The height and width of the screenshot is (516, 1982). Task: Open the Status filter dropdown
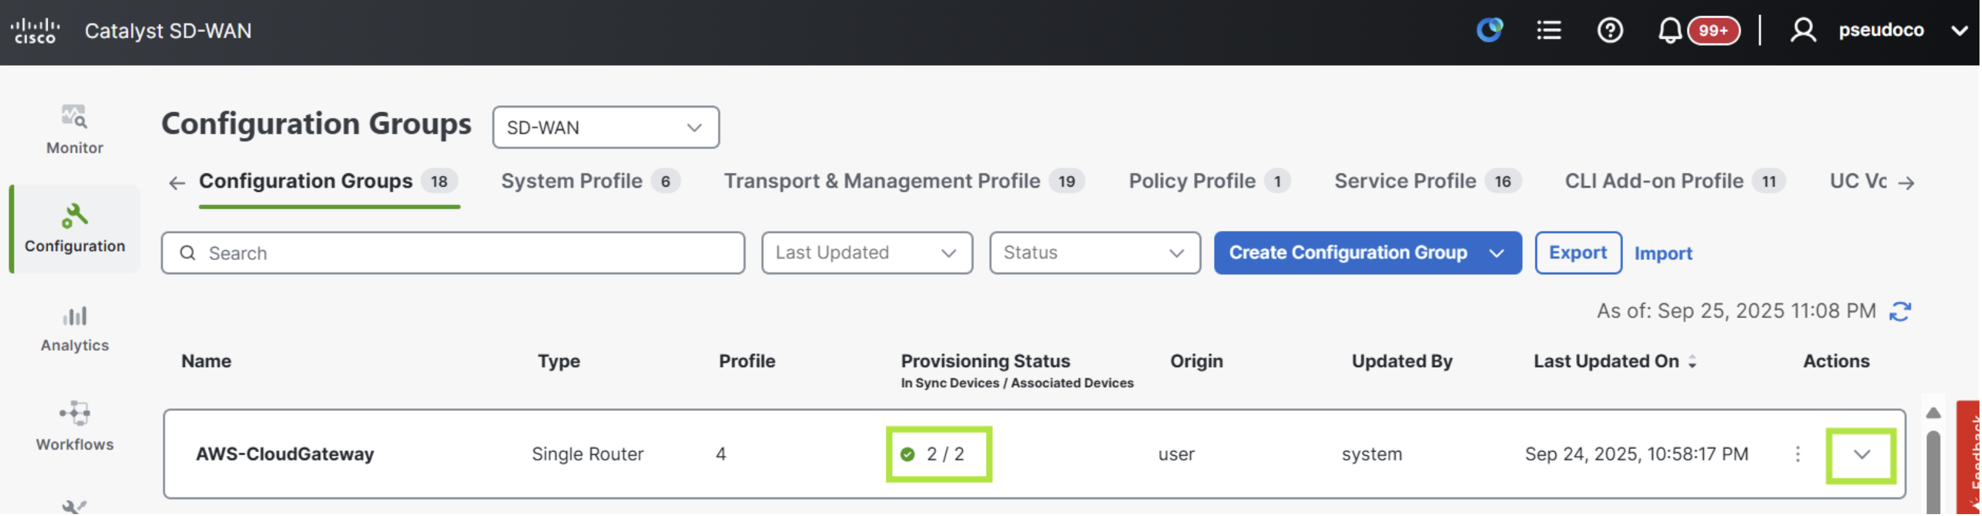1095,253
